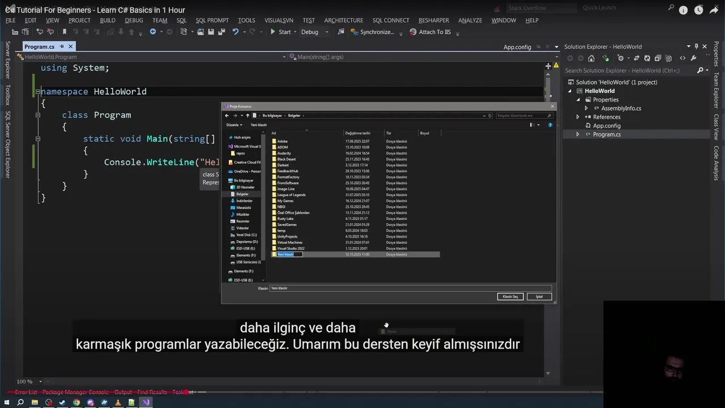The height and width of the screenshot is (408, 725).
Task: Pin the Program.cs tab
Action: [x=62, y=46]
